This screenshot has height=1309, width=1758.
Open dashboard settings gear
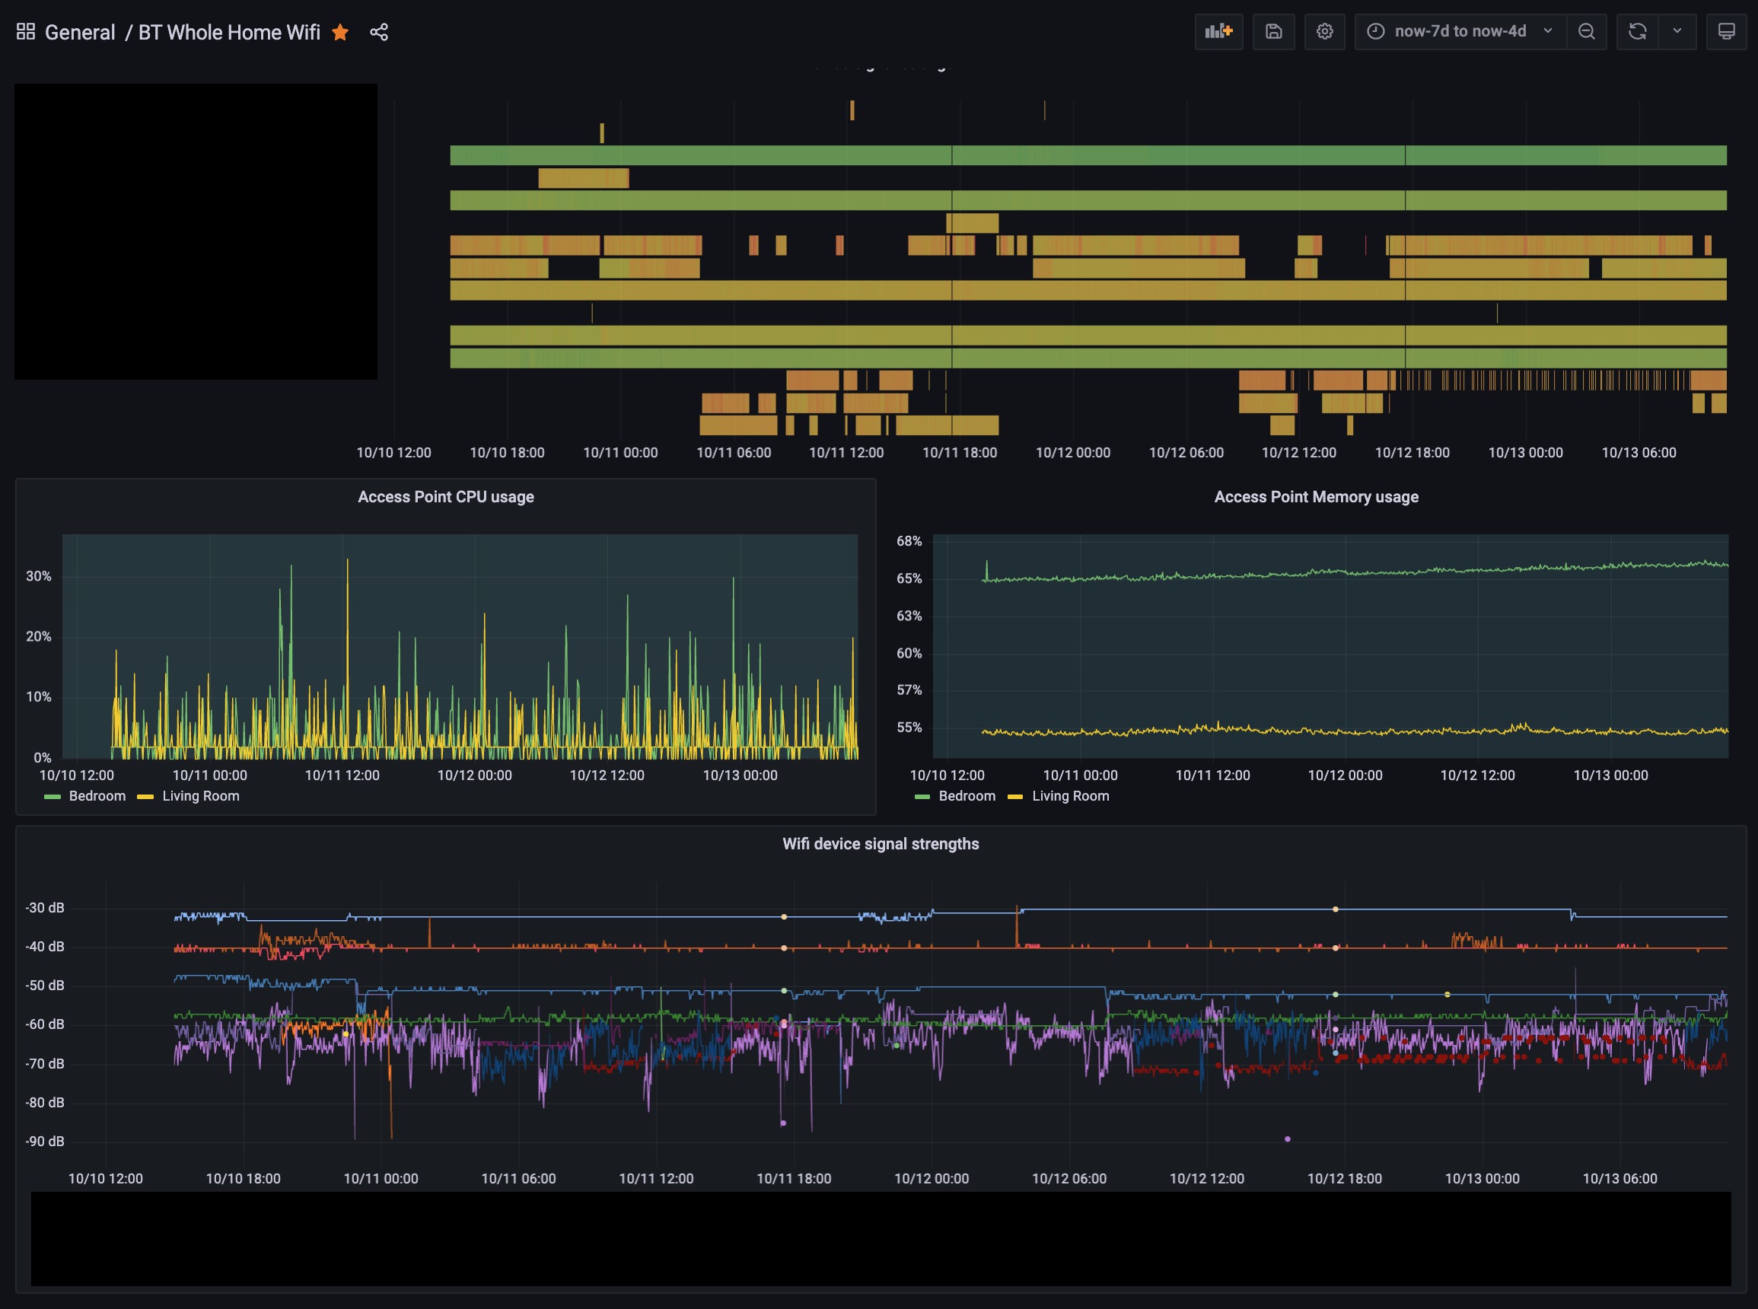coord(1324,32)
